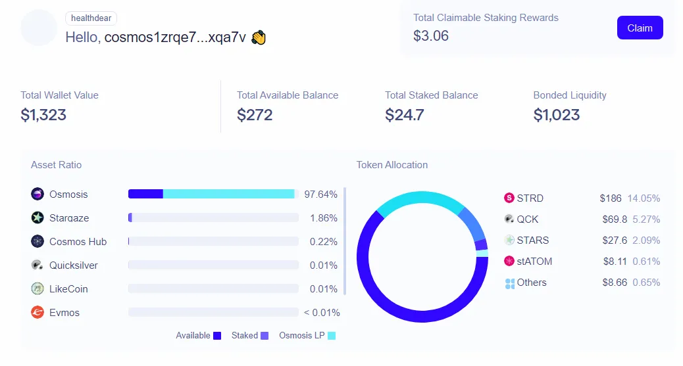The width and height of the screenshot is (683, 366).
Task: Click the Cosmos Hub chain name
Action: point(78,242)
